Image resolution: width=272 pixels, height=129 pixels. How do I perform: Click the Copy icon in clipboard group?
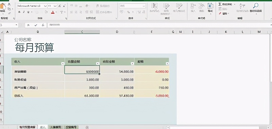pyautogui.click(x=9, y=9)
